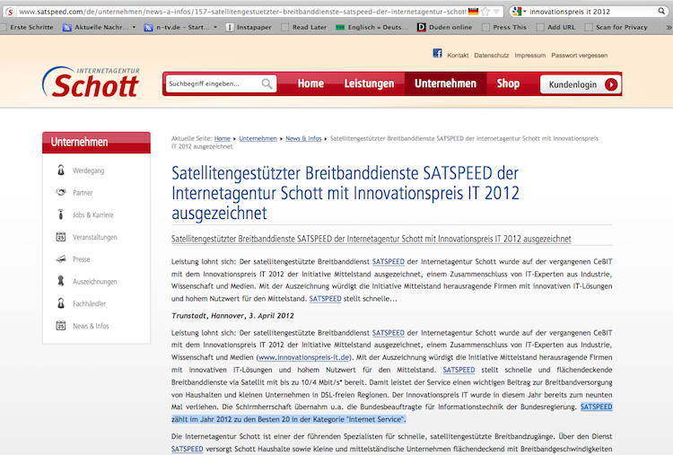Click the Home breadcrumb link
Screen dimensions: 673x455
[x=223, y=138]
